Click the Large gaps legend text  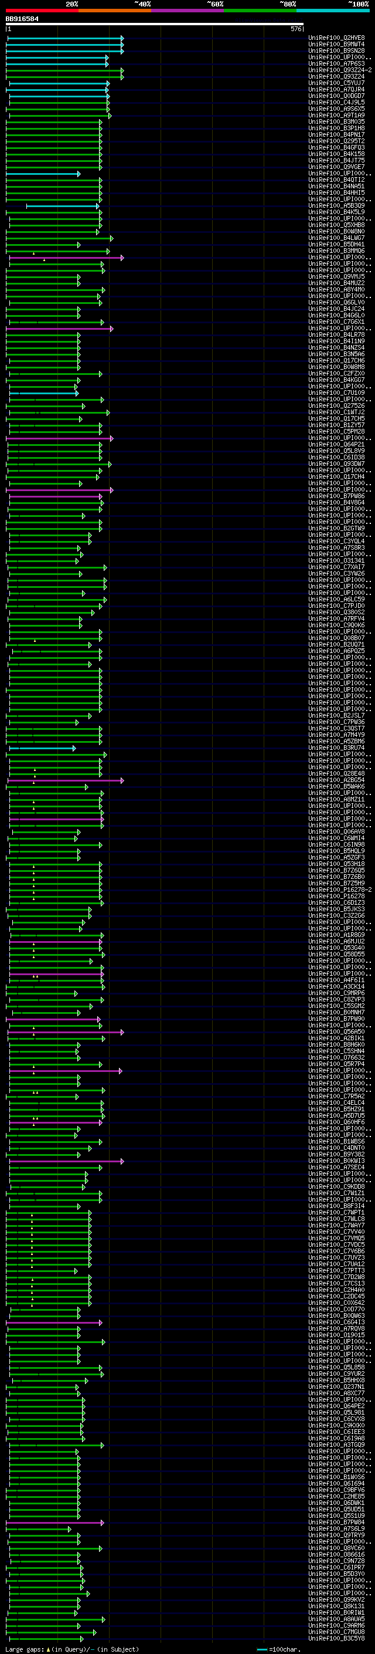(25, 1649)
